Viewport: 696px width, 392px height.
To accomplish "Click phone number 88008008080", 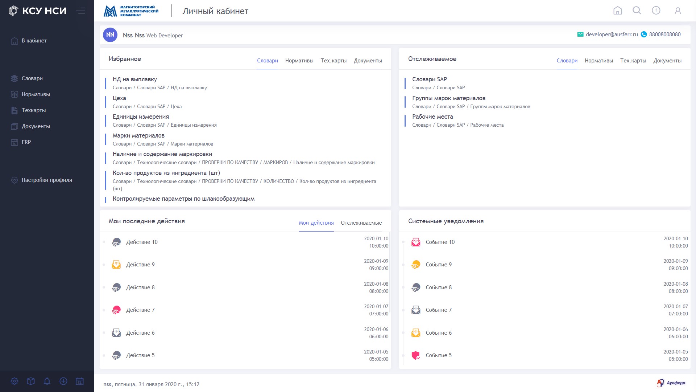I will 665,34.
